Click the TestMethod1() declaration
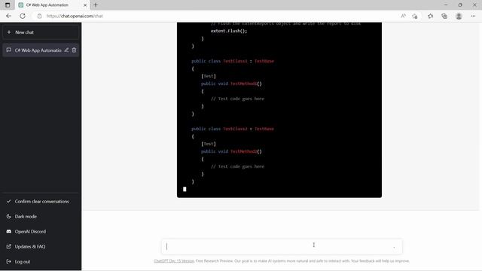The height and width of the screenshot is (271, 482). point(231,84)
